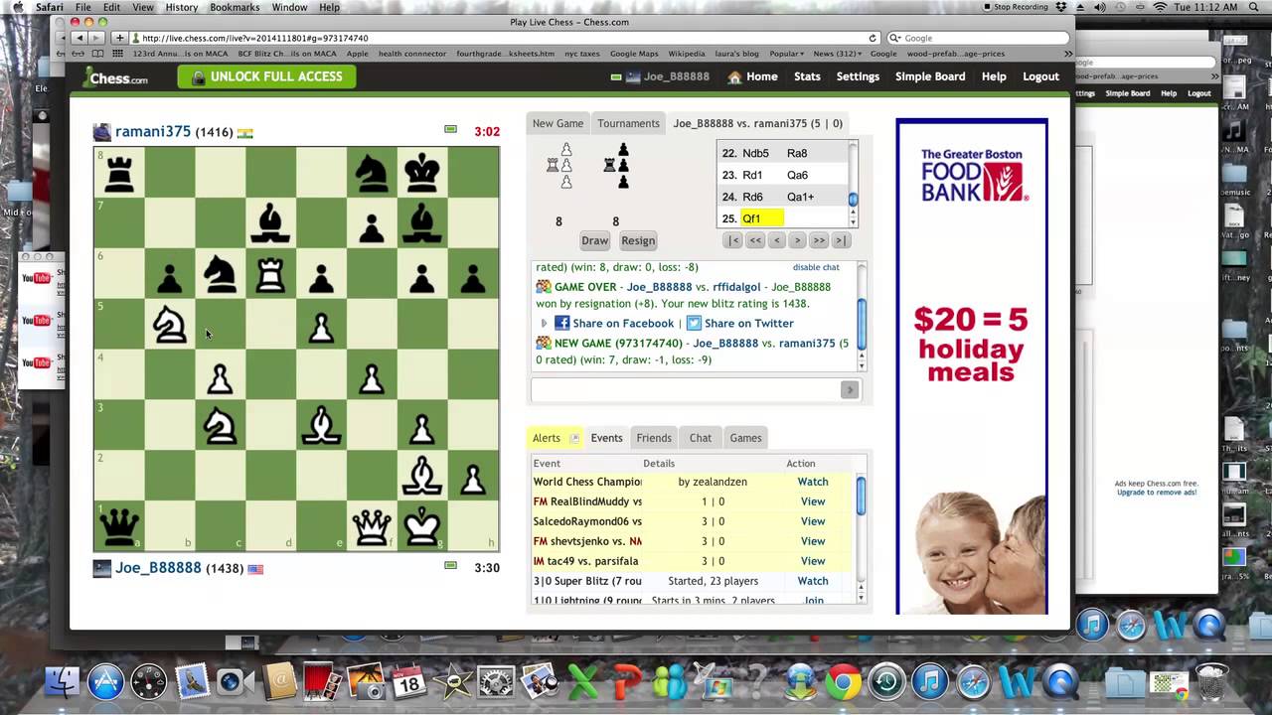Screen dimensions: 1272x715
Task: Open the History menu
Action: 181,7
